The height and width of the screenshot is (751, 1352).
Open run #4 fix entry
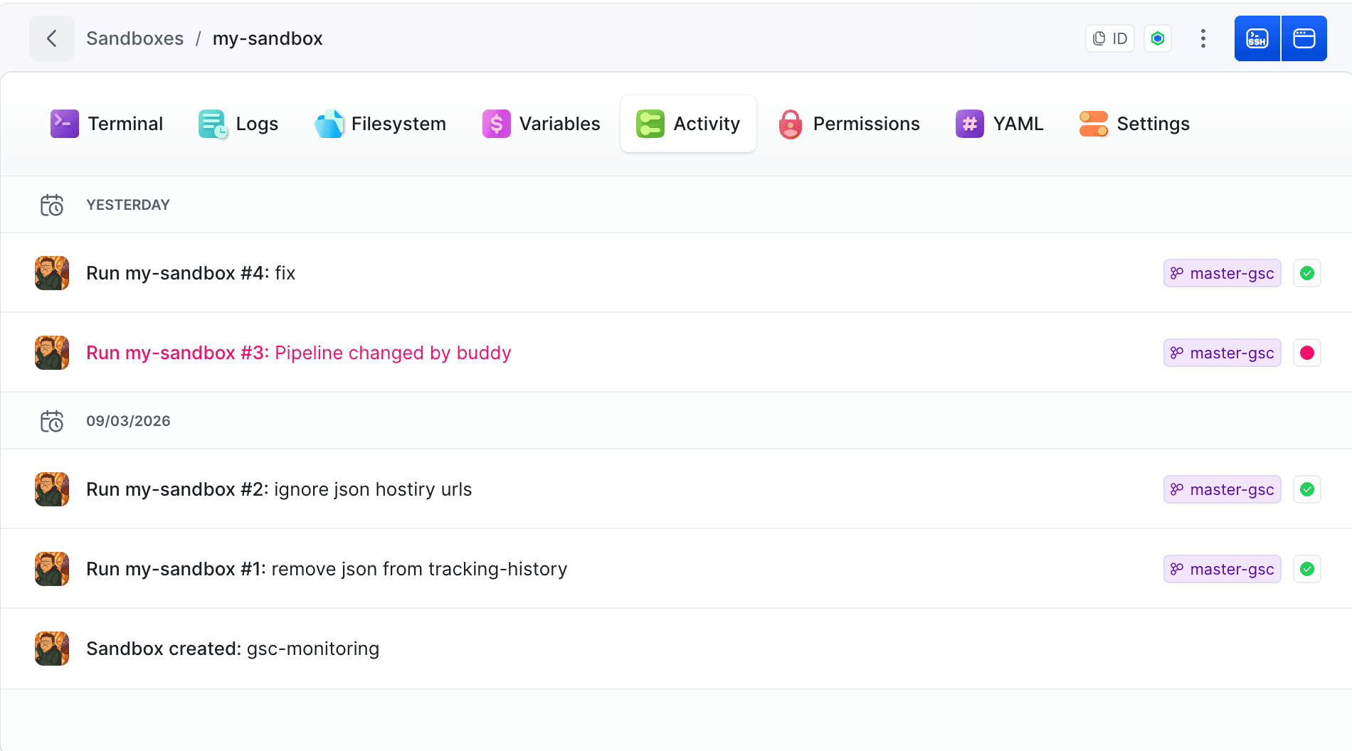coord(191,273)
